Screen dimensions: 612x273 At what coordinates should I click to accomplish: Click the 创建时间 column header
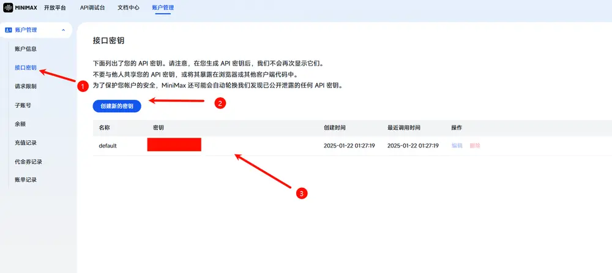pyautogui.click(x=335, y=128)
